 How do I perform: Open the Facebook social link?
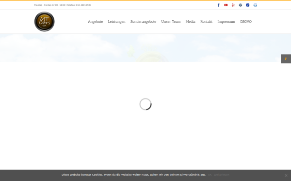[218, 5]
